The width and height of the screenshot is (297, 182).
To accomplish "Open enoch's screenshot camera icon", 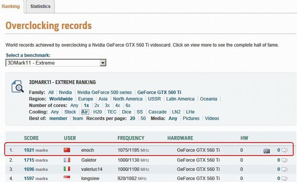I will click(266, 150).
